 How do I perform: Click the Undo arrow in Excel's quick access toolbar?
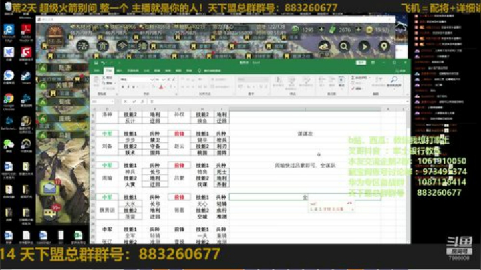coord(103,63)
